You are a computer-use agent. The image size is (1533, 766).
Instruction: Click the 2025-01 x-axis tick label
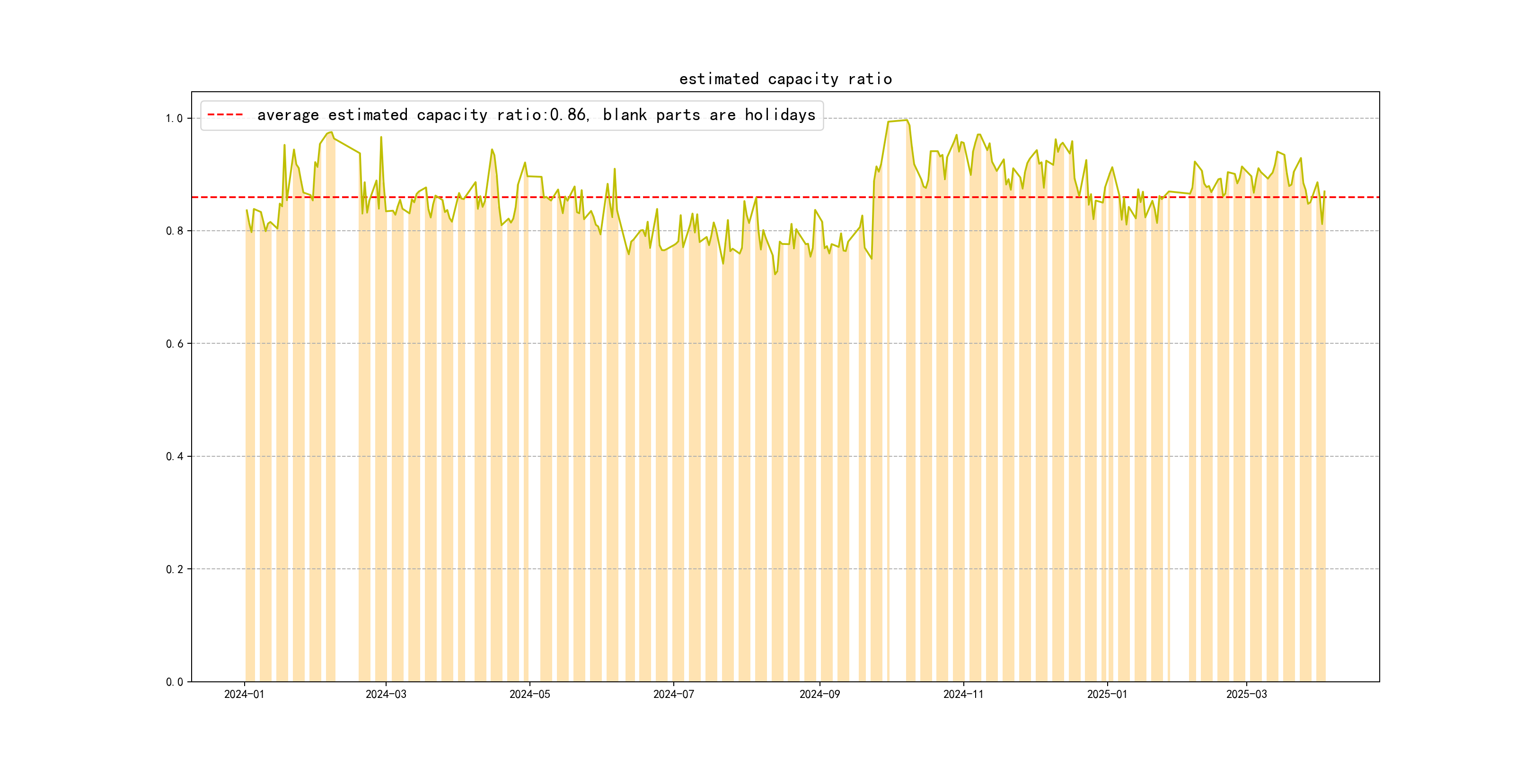coord(1107,694)
